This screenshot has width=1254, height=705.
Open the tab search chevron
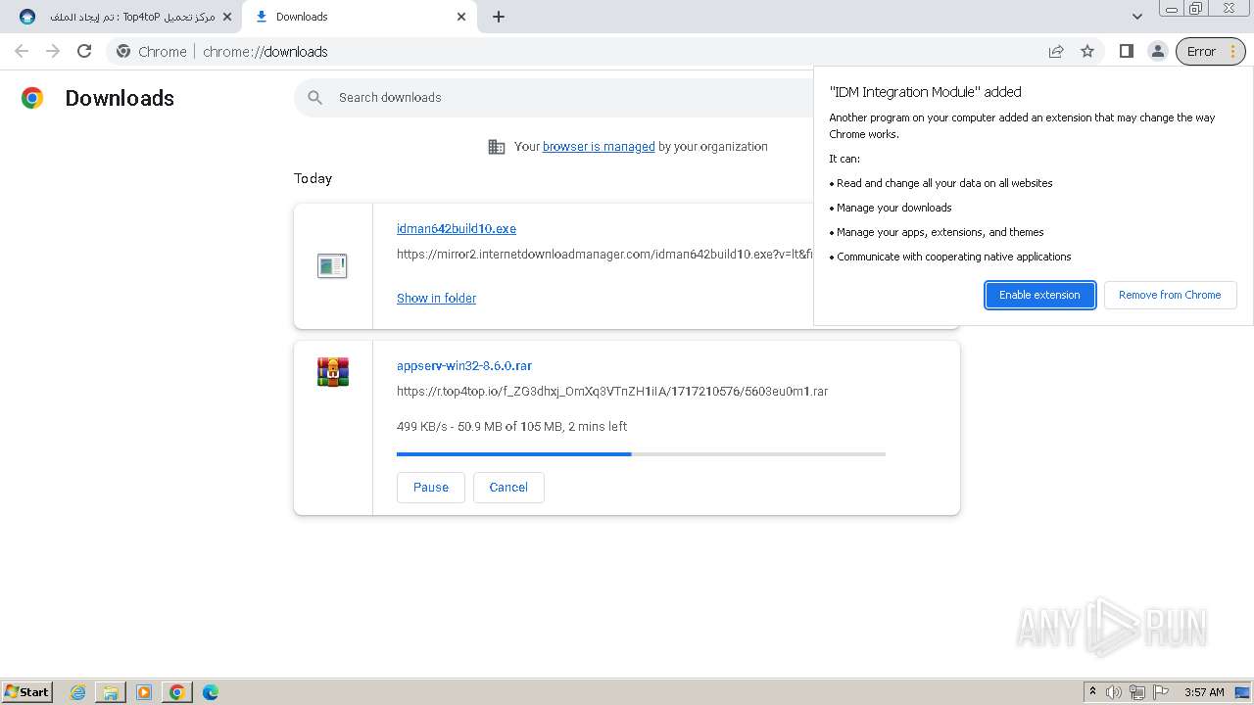[1136, 17]
